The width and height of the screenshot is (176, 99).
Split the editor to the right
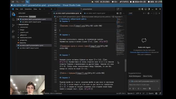[120, 13]
